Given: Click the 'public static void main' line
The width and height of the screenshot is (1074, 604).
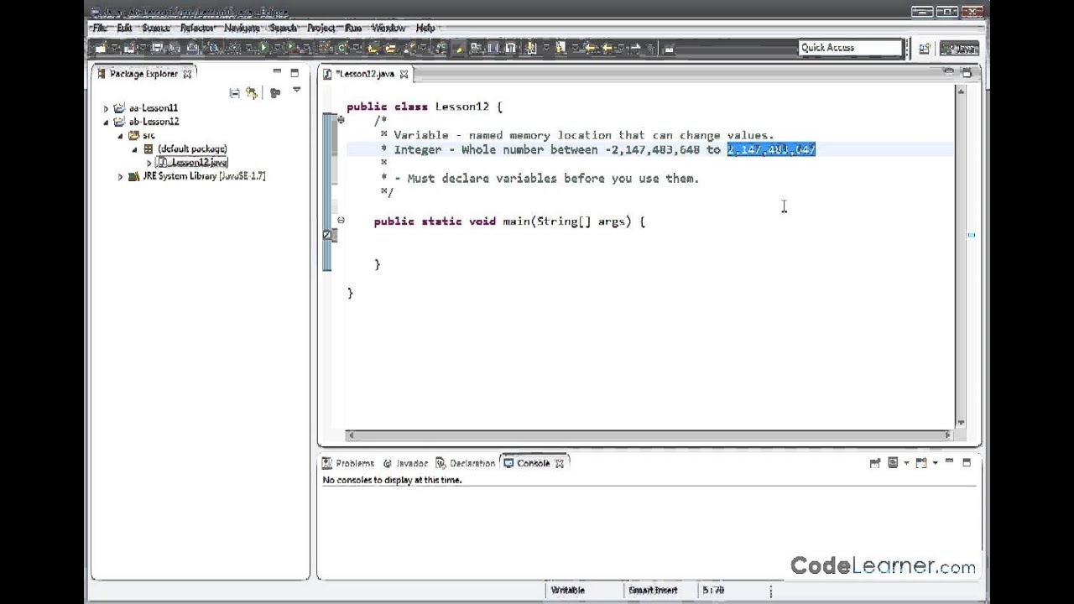Looking at the screenshot, I should coord(509,221).
